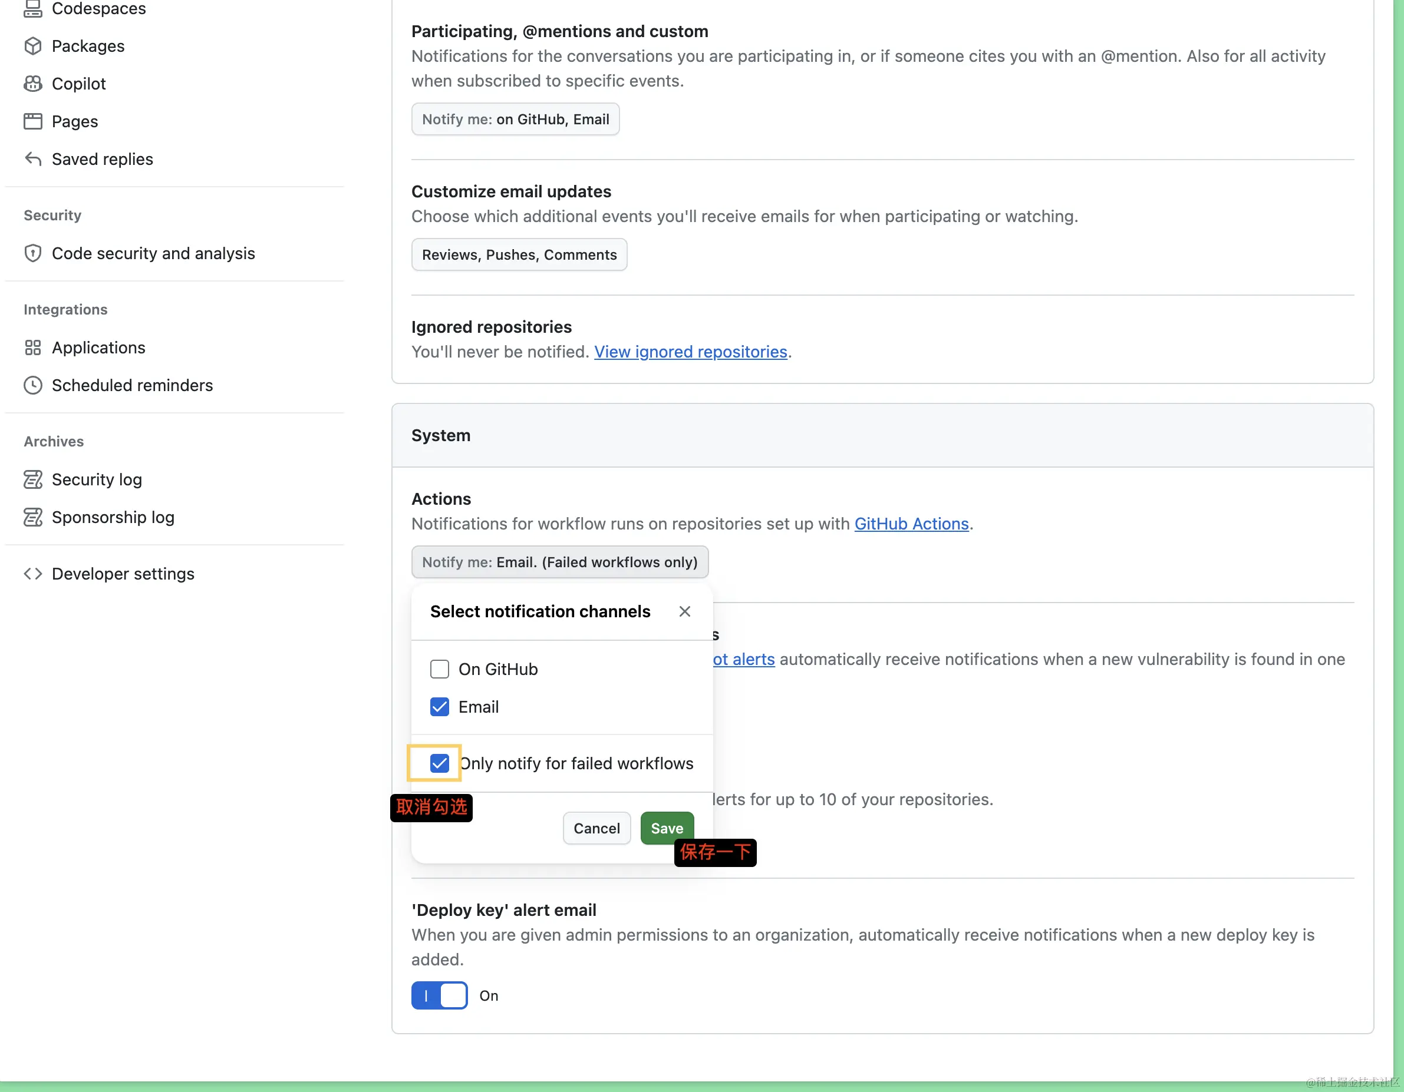Viewport: 1404px width, 1092px height.
Task: Click the Ignored repositories heading
Action: coord(492,327)
